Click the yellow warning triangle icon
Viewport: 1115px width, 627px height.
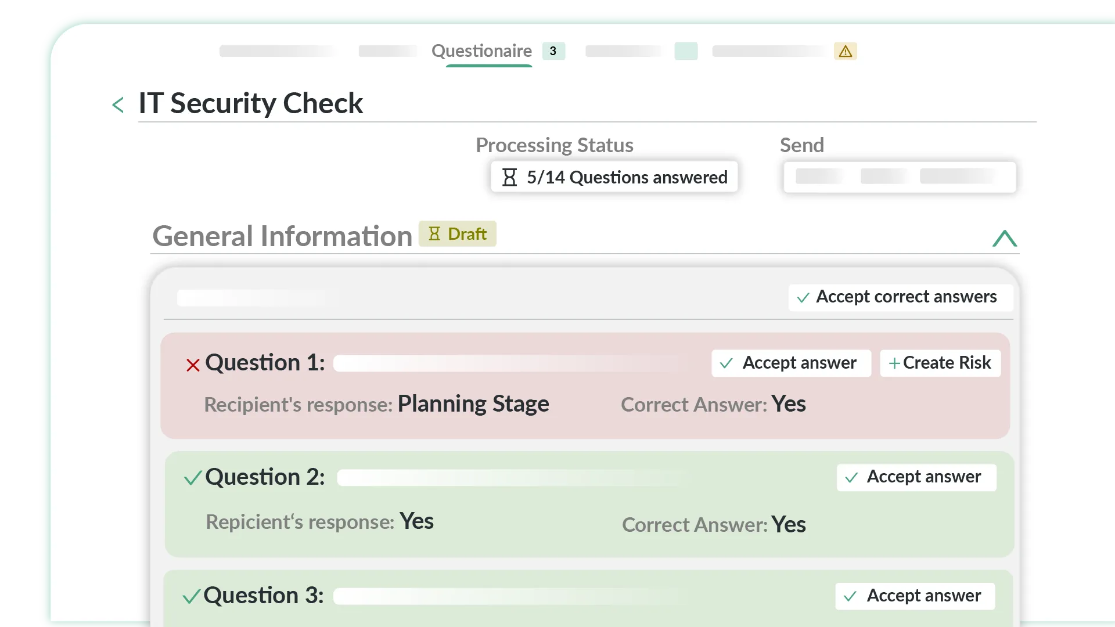845,52
